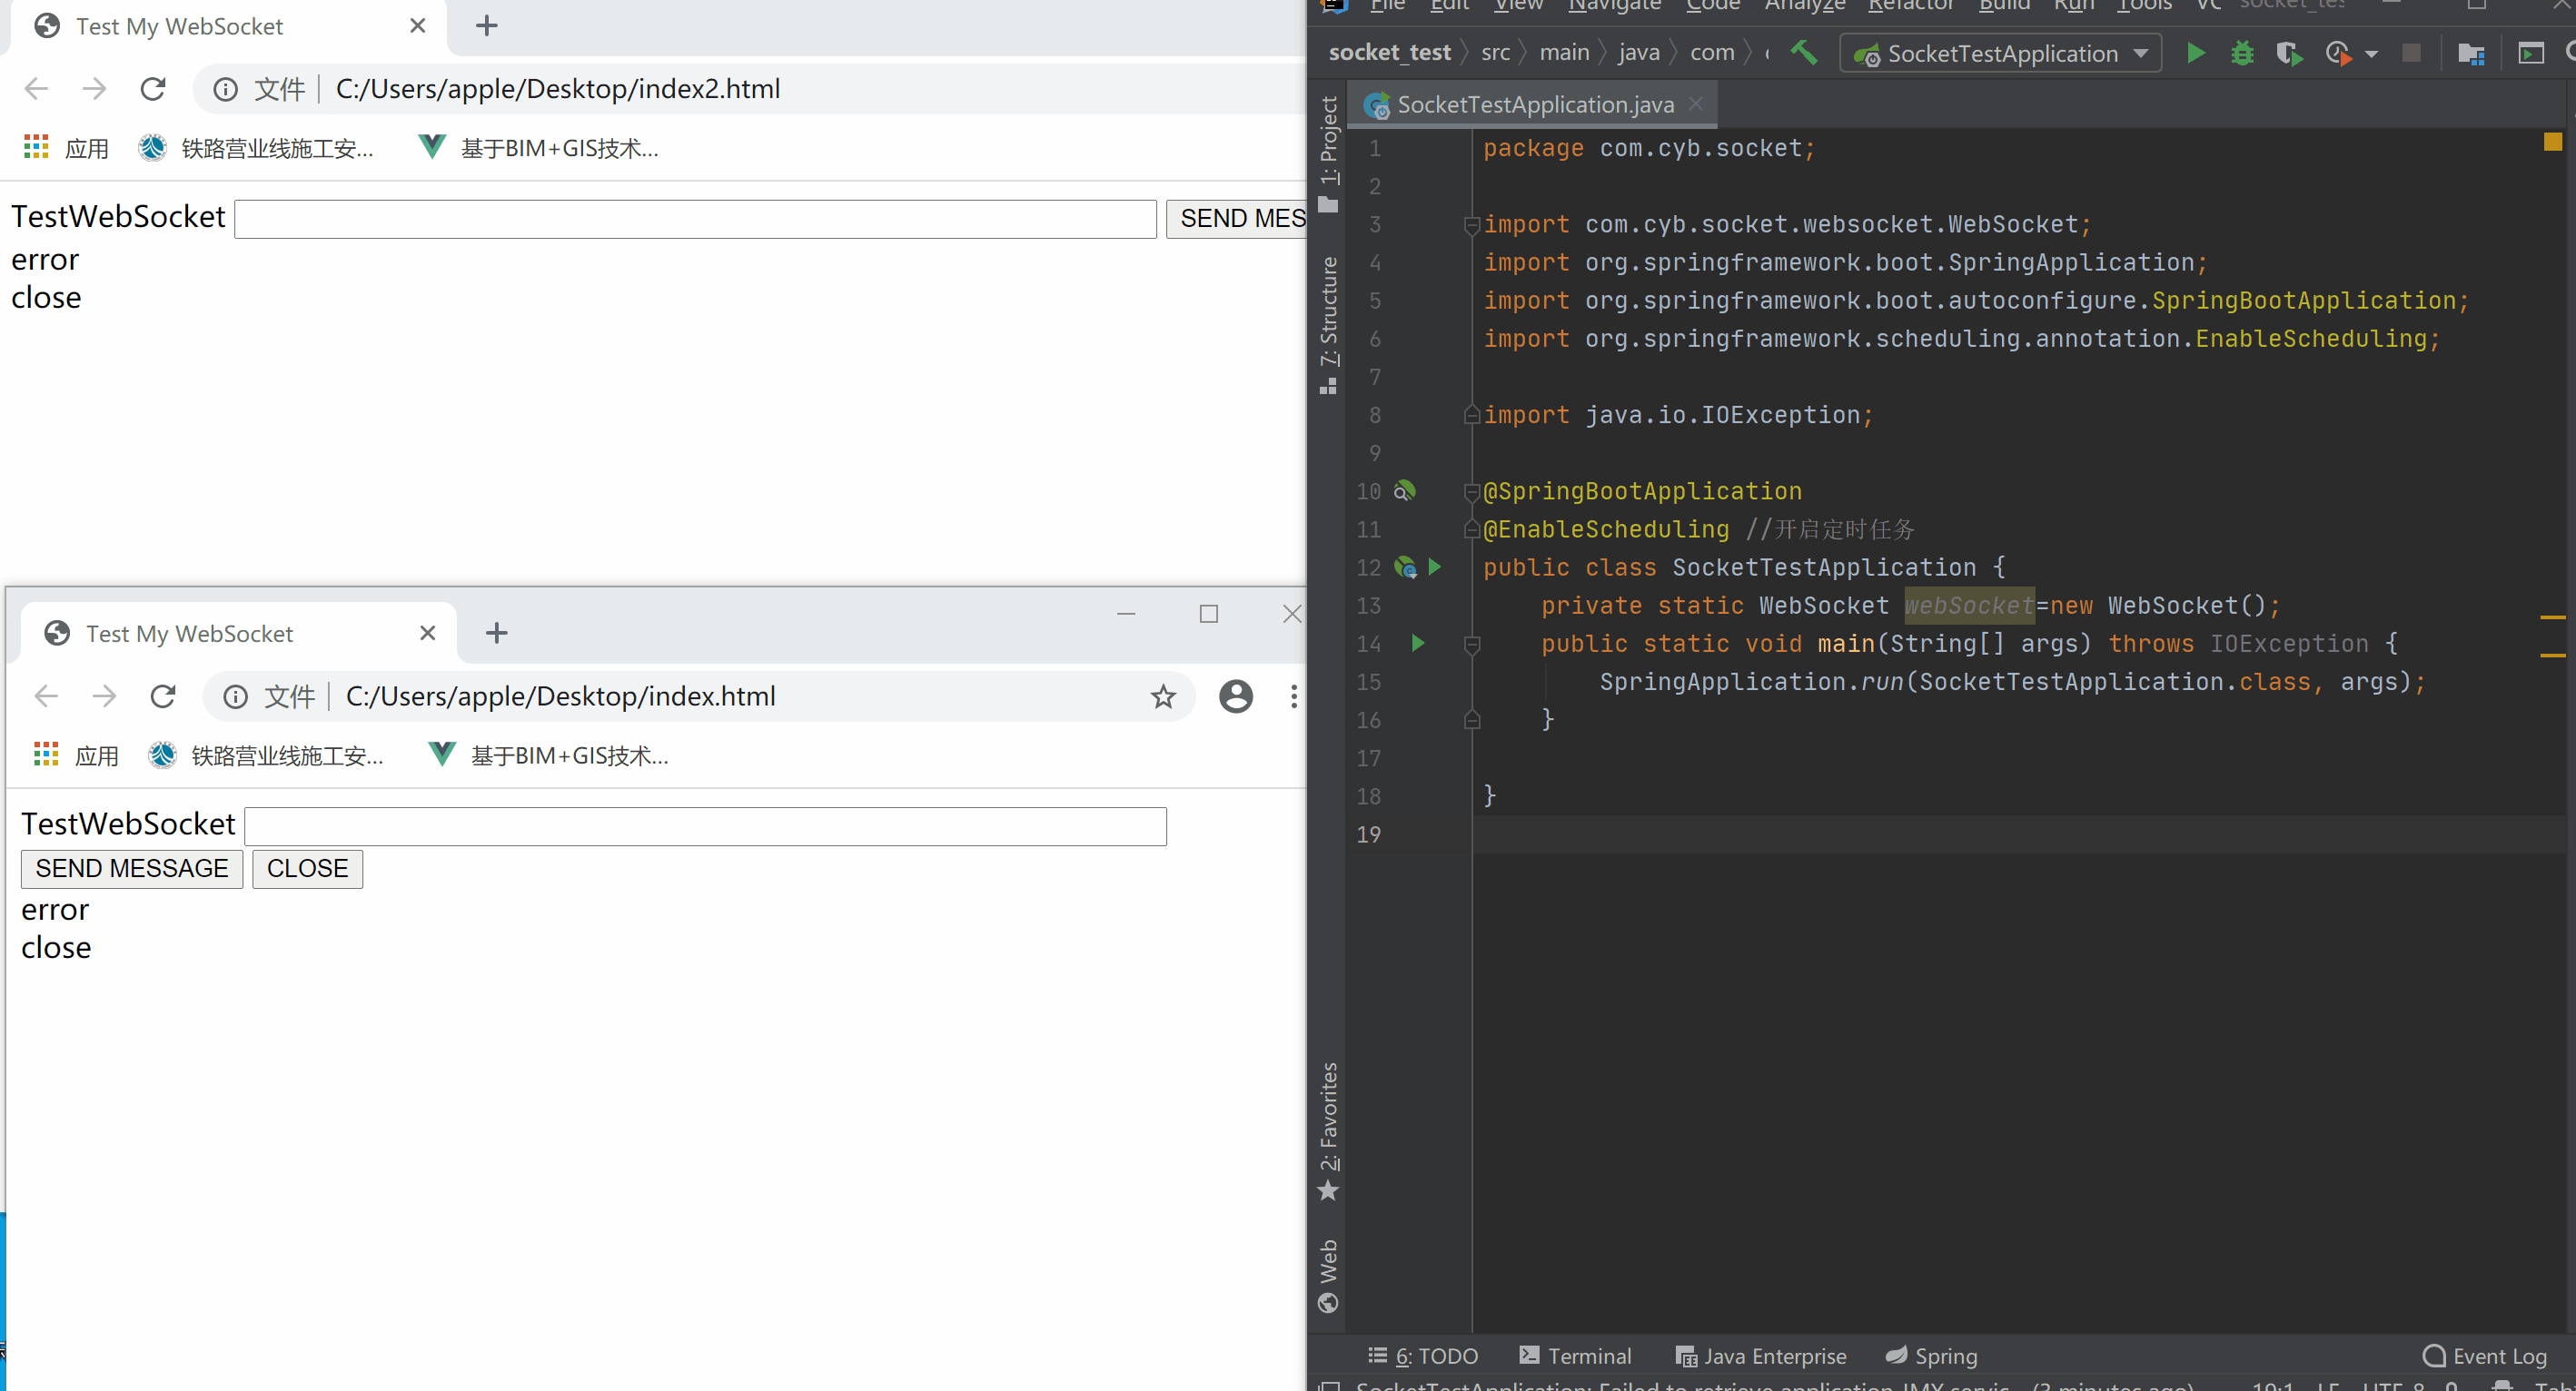Click SEND MESSAGE button in lower browser
2576x1391 pixels.
(x=130, y=867)
